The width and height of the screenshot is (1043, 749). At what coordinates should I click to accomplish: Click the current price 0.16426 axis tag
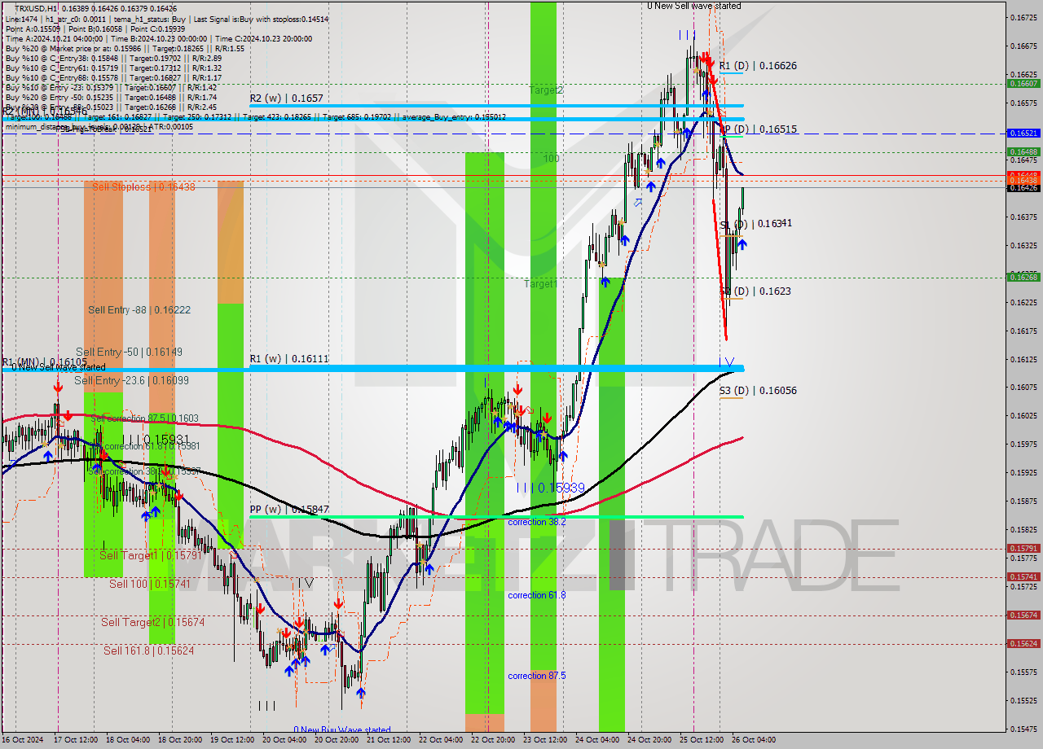click(x=1023, y=188)
